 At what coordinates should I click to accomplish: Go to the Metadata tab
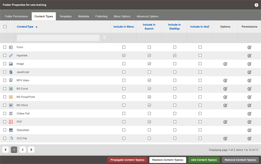click(84, 16)
